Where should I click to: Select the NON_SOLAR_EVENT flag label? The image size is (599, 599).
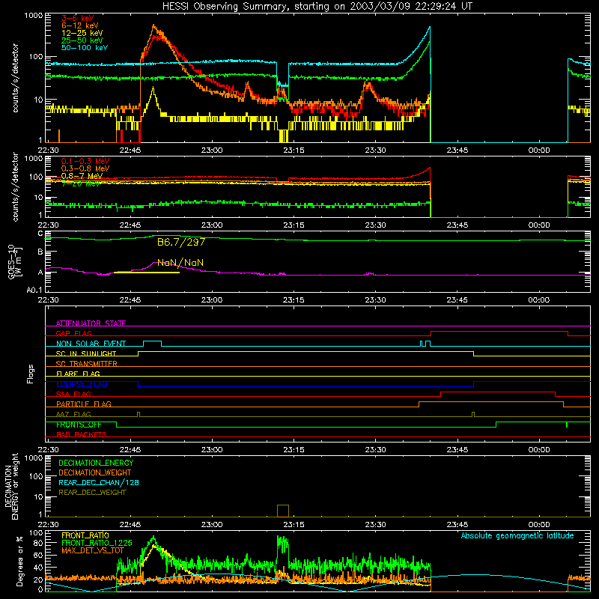coord(91,344)
